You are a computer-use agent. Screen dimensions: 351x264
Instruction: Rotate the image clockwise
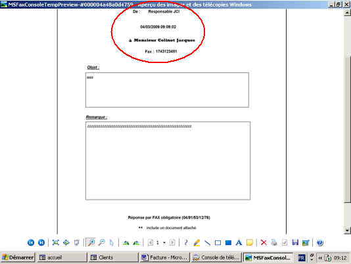126,242
